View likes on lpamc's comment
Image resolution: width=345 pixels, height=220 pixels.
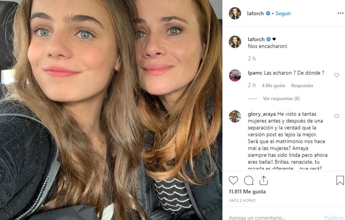273,86
